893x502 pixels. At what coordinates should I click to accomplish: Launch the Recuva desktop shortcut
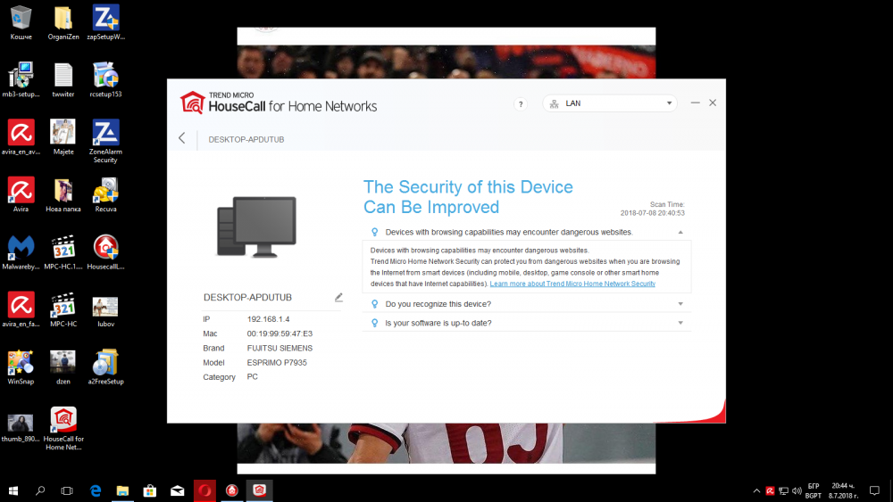[x=106, y=195]
